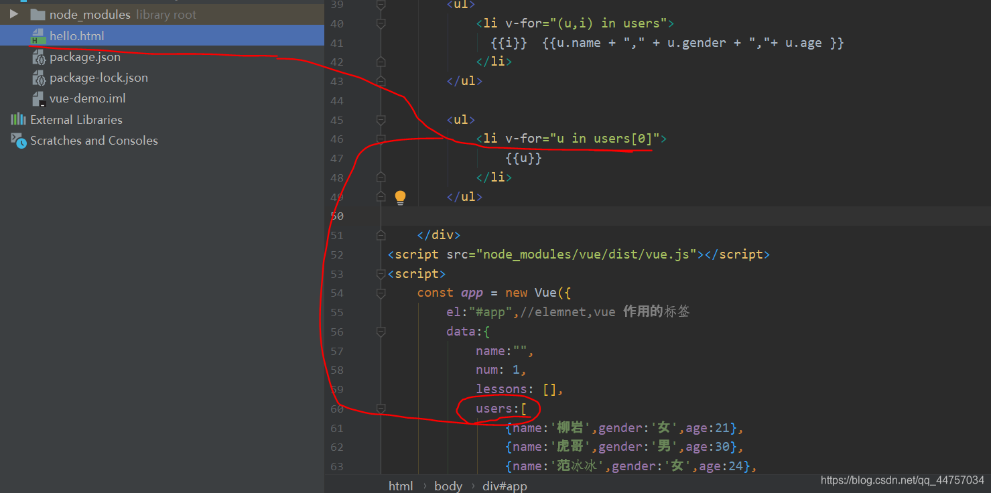This screenshot has height=493, width=991.
Task: Click the 'data:{' text on line 56
Action: click(x=468, y=332)
